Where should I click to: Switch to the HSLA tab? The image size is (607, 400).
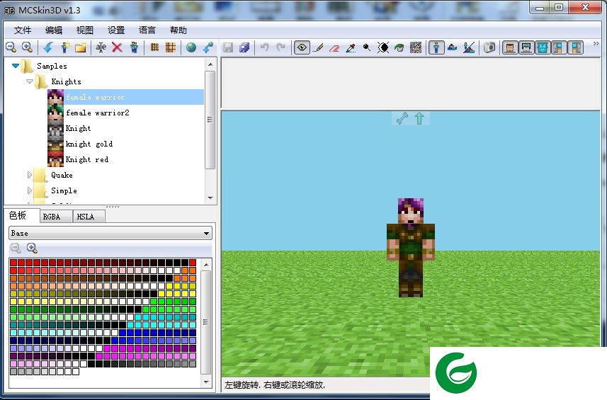89,217
